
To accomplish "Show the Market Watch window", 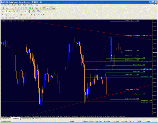I will (x=12, y=8).
